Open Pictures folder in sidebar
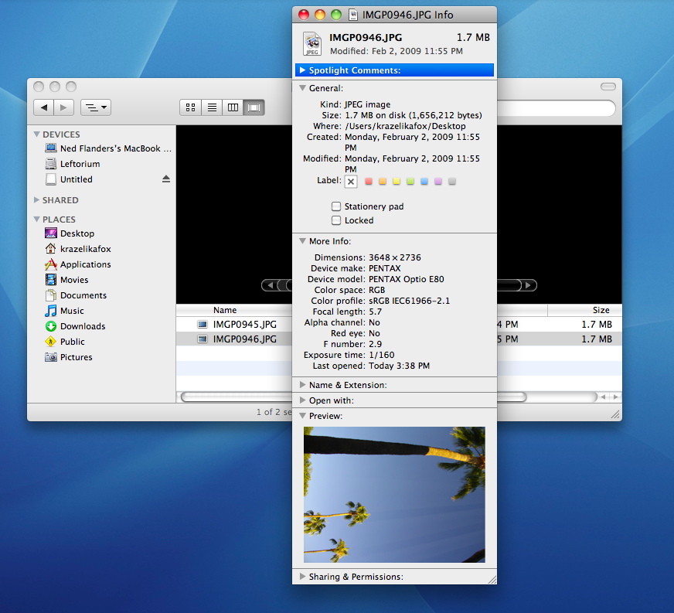Image resolution: width=674 pixels, height=613 pixels. coord(76,357)
